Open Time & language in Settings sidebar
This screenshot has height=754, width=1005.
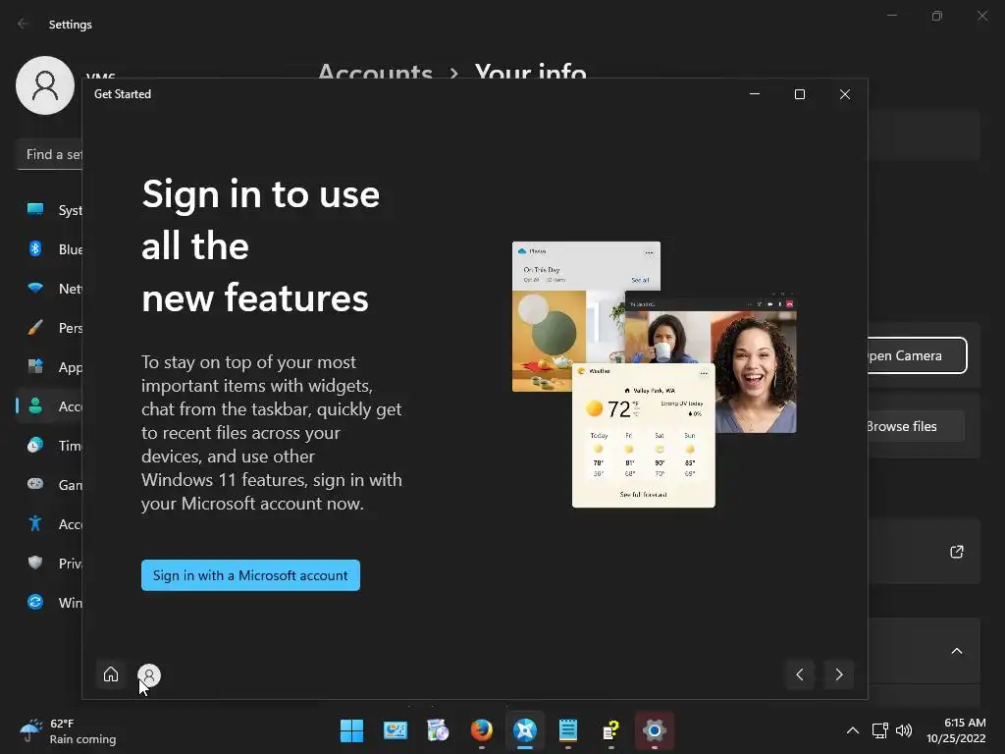(50, 445)
